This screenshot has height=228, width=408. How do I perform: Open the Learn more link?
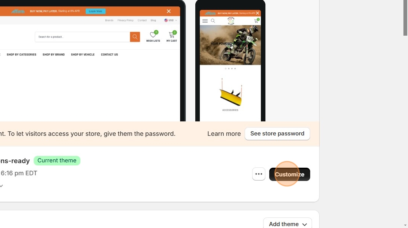click(x=224, y=134)
